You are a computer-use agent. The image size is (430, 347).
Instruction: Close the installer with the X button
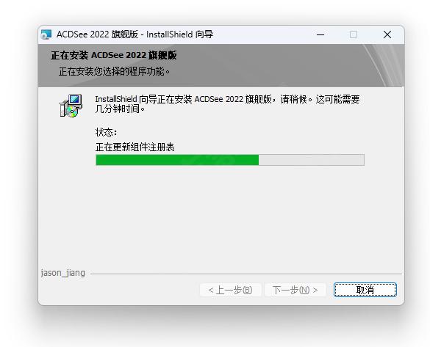click(x=387, y=34)
